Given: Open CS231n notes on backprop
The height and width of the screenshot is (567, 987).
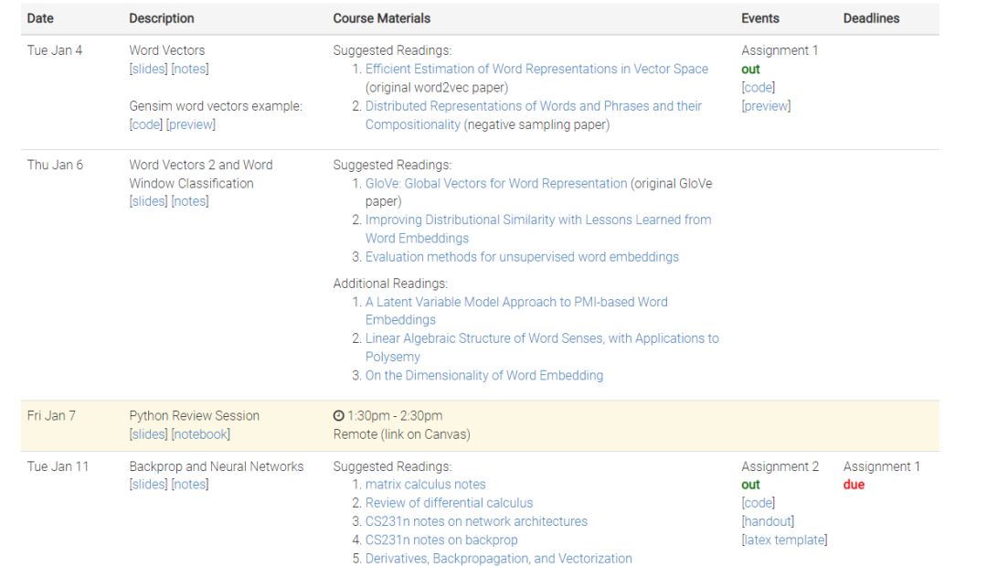Looking at the screenshot, I should (441, 540).
